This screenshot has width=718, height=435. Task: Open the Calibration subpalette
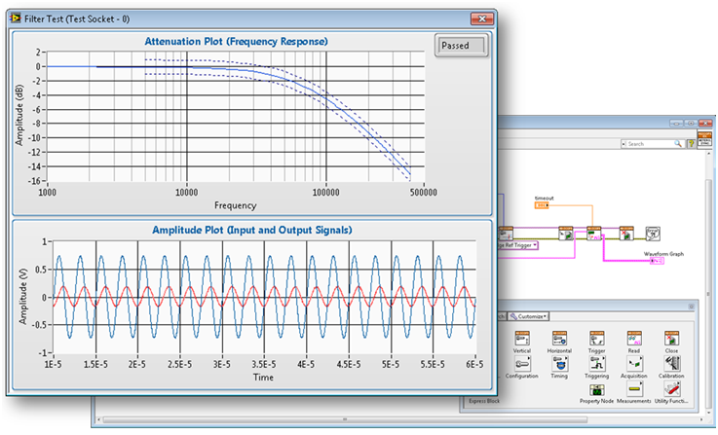click(672, 364)
